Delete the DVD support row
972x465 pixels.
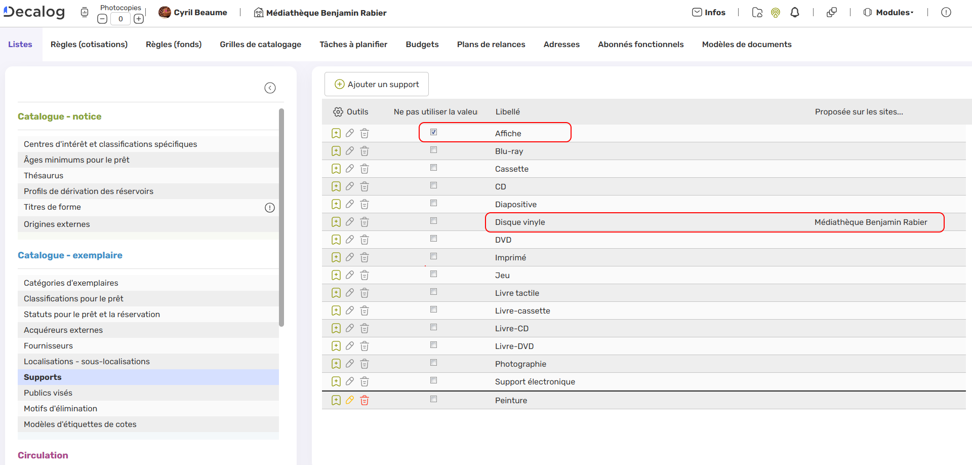(x=364, y=240)
